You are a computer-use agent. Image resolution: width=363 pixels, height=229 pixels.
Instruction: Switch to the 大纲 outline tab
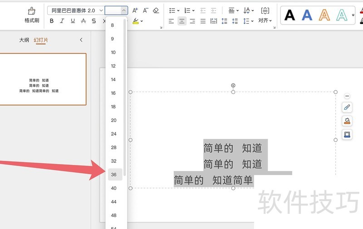pyautogui.click(x=24, y=40)
